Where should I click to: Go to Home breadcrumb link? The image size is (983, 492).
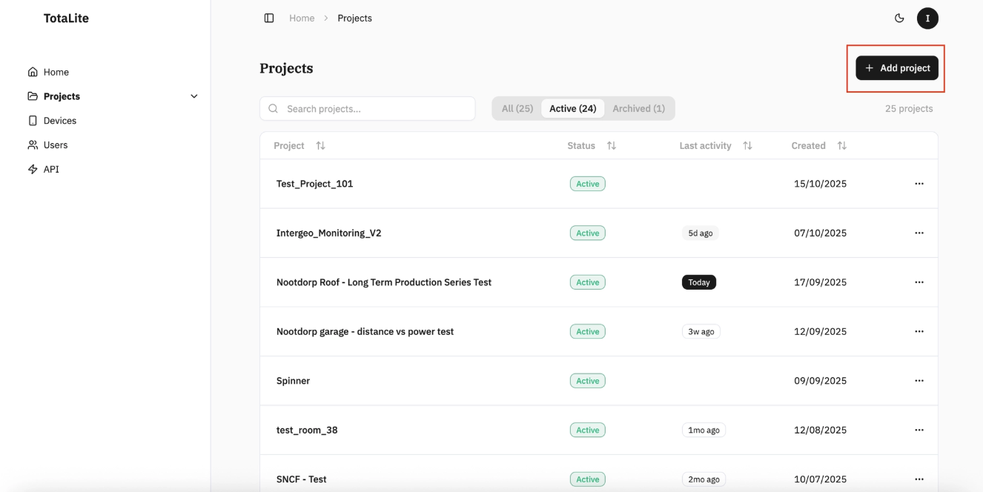302,18
